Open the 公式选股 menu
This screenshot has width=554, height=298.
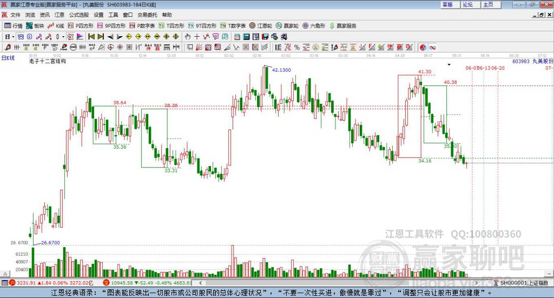click(79, 15)
